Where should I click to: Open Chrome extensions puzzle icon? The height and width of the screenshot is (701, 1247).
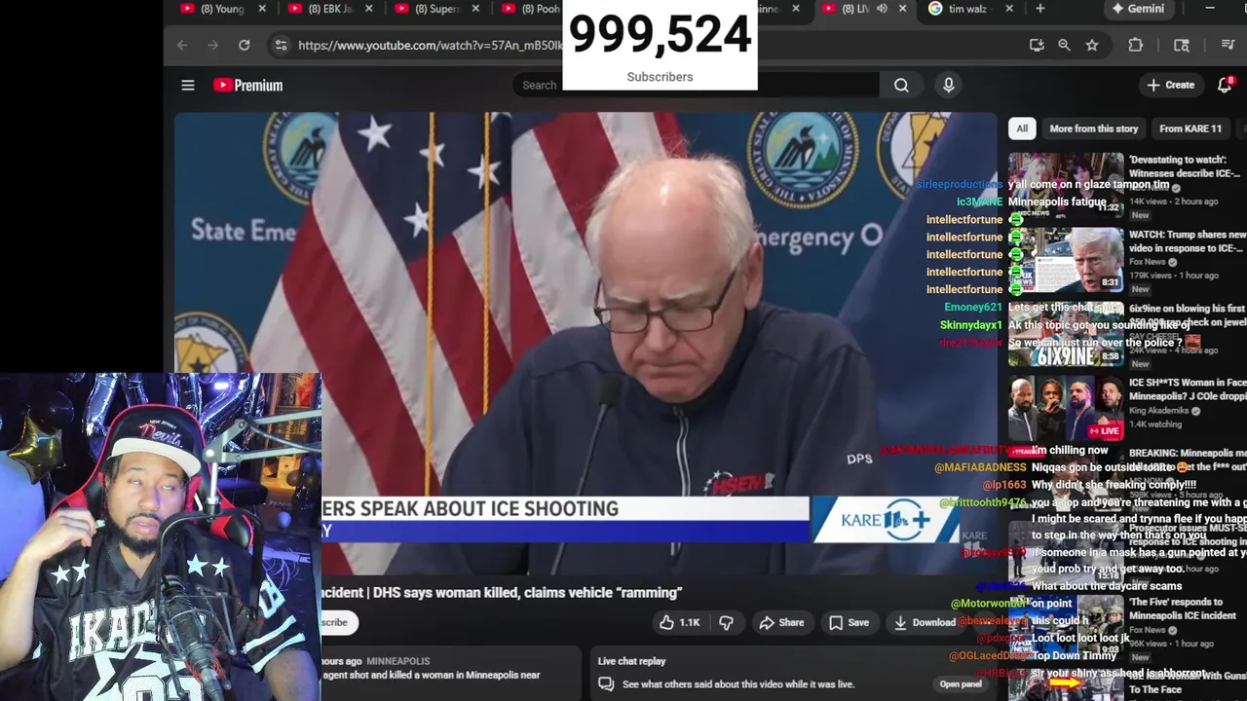point(1135,45)
